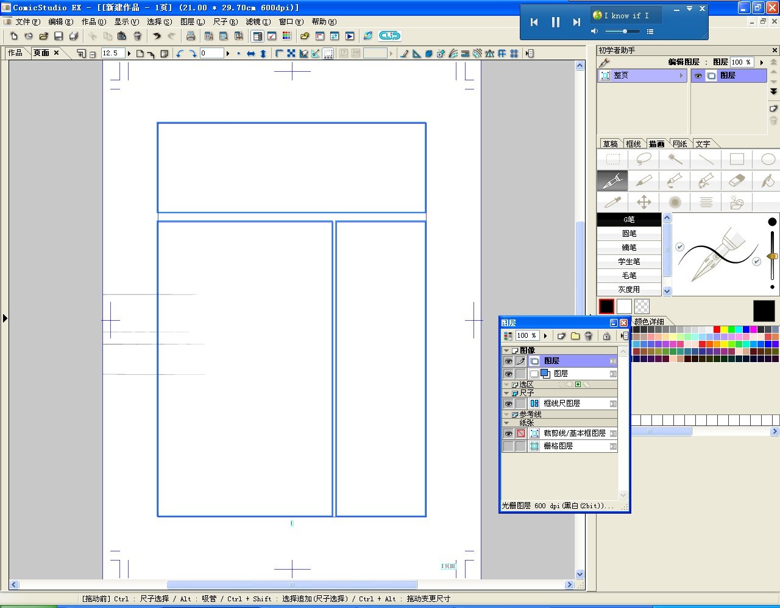Image resolution: width=780 pixels, height=608 pixels.
Task: Select the magic wand tool
Action: (x=675, y=159)
